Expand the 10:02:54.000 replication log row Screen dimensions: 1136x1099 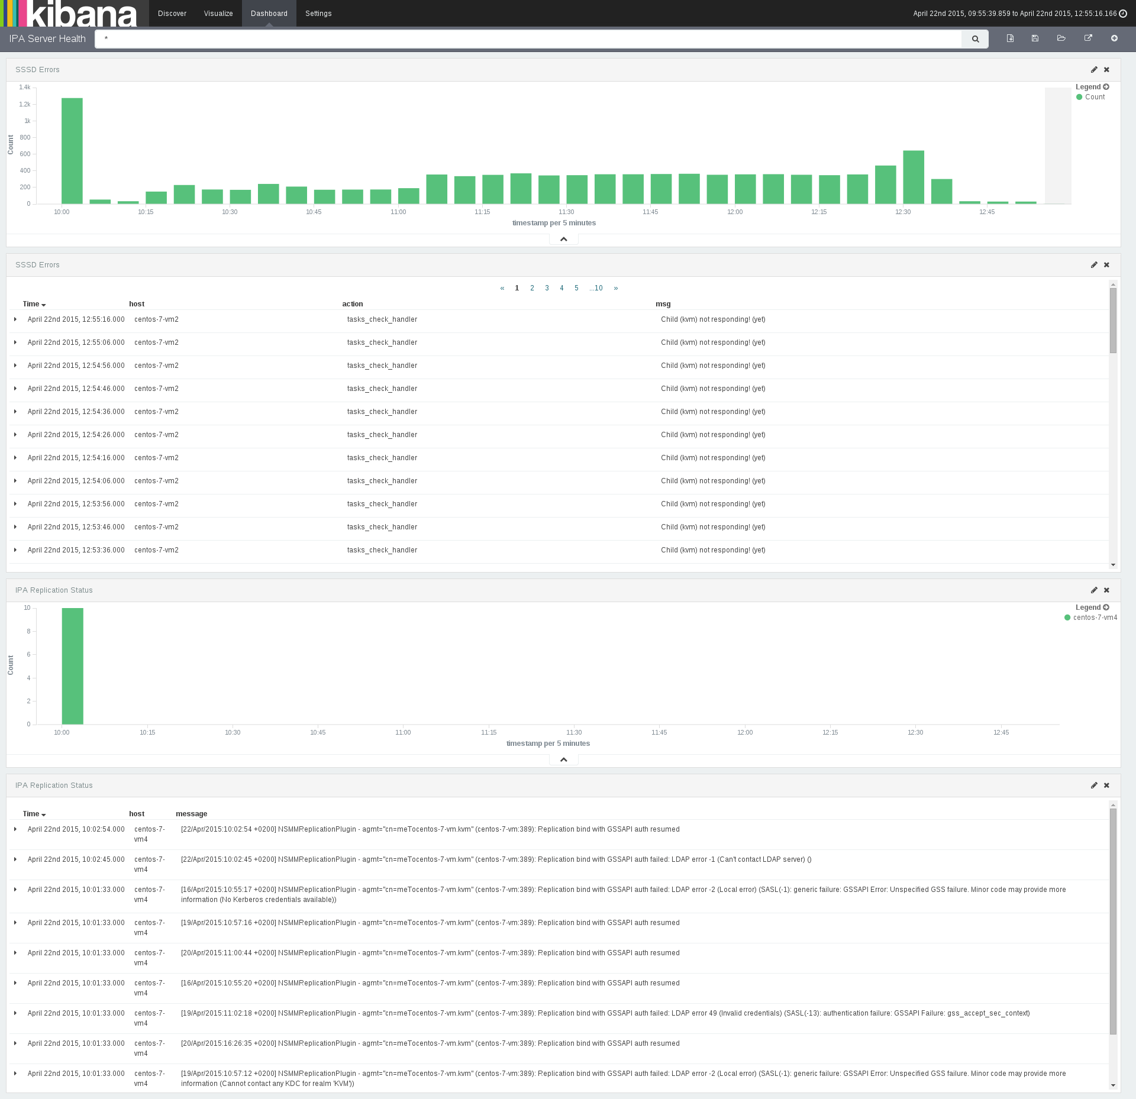coord(15,829)
